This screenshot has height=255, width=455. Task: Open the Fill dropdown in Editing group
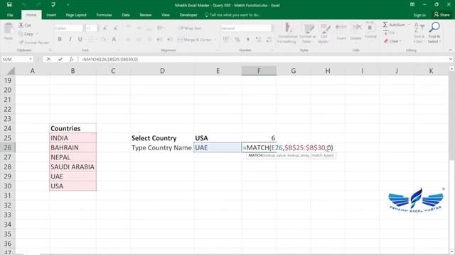tap(390, 33)
